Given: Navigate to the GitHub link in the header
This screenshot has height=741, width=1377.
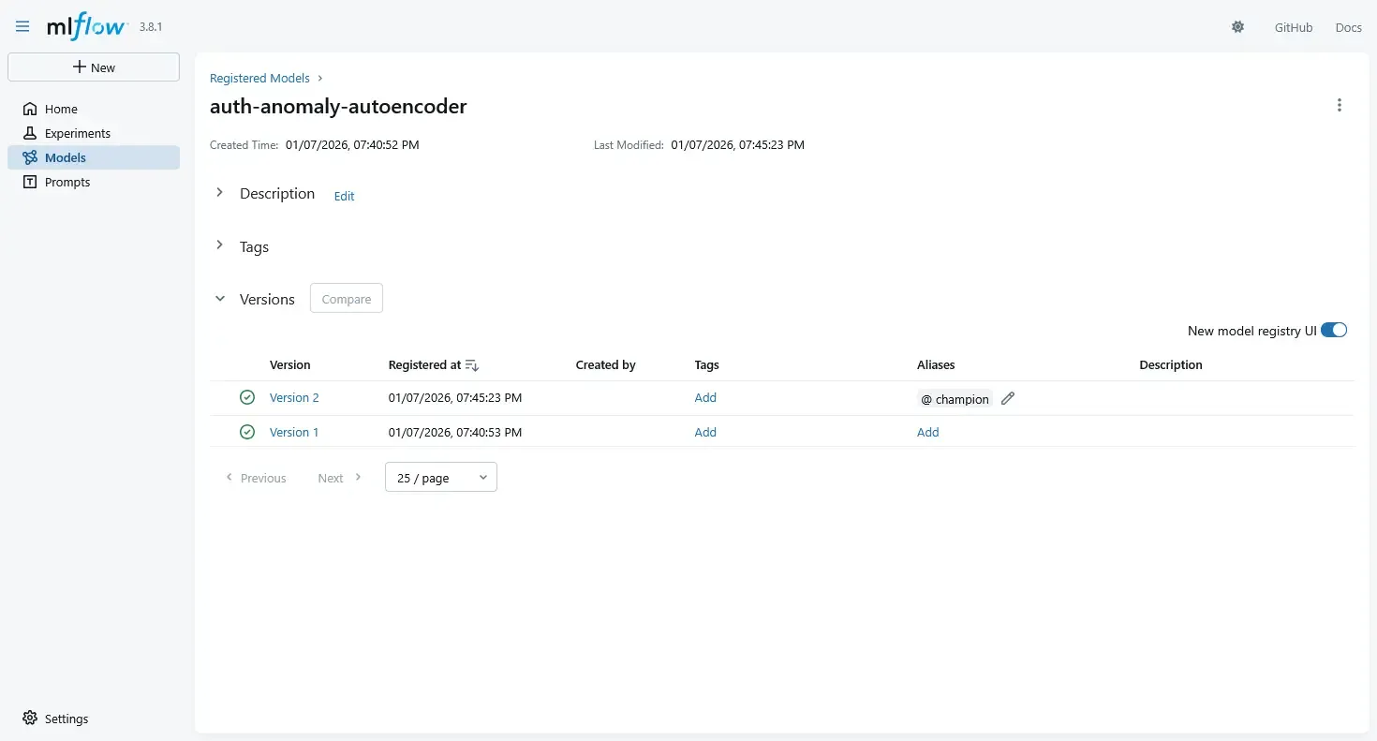Looking at the screenshot, I should tap(1294, 27).
